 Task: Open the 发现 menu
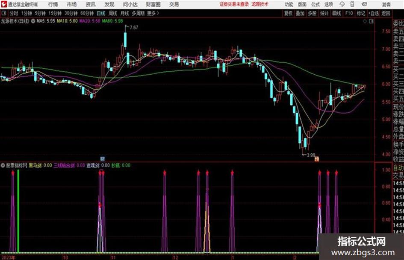(x=109, y=4)
